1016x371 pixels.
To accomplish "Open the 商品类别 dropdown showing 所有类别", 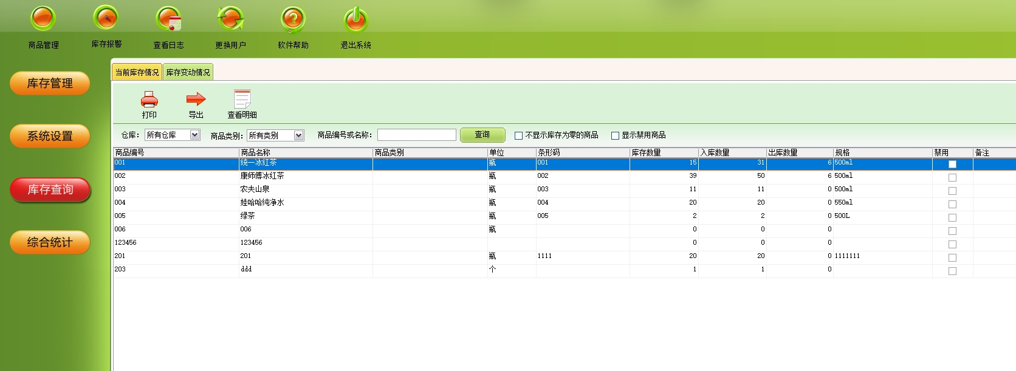I will 298,135.
